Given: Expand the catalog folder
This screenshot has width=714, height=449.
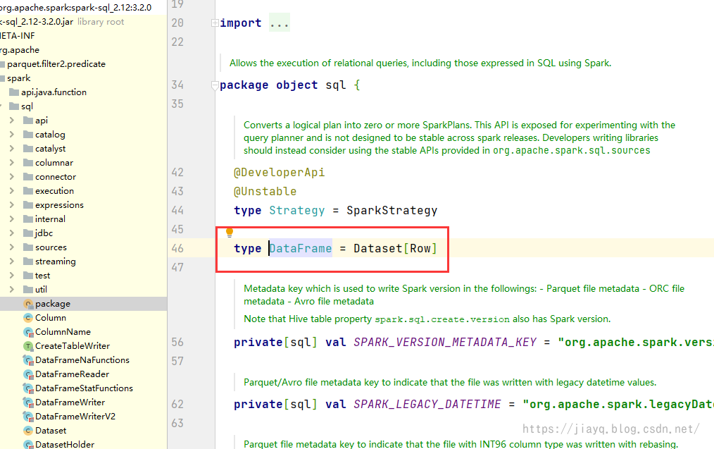Looking at the screenshot, I should [12, 135].
